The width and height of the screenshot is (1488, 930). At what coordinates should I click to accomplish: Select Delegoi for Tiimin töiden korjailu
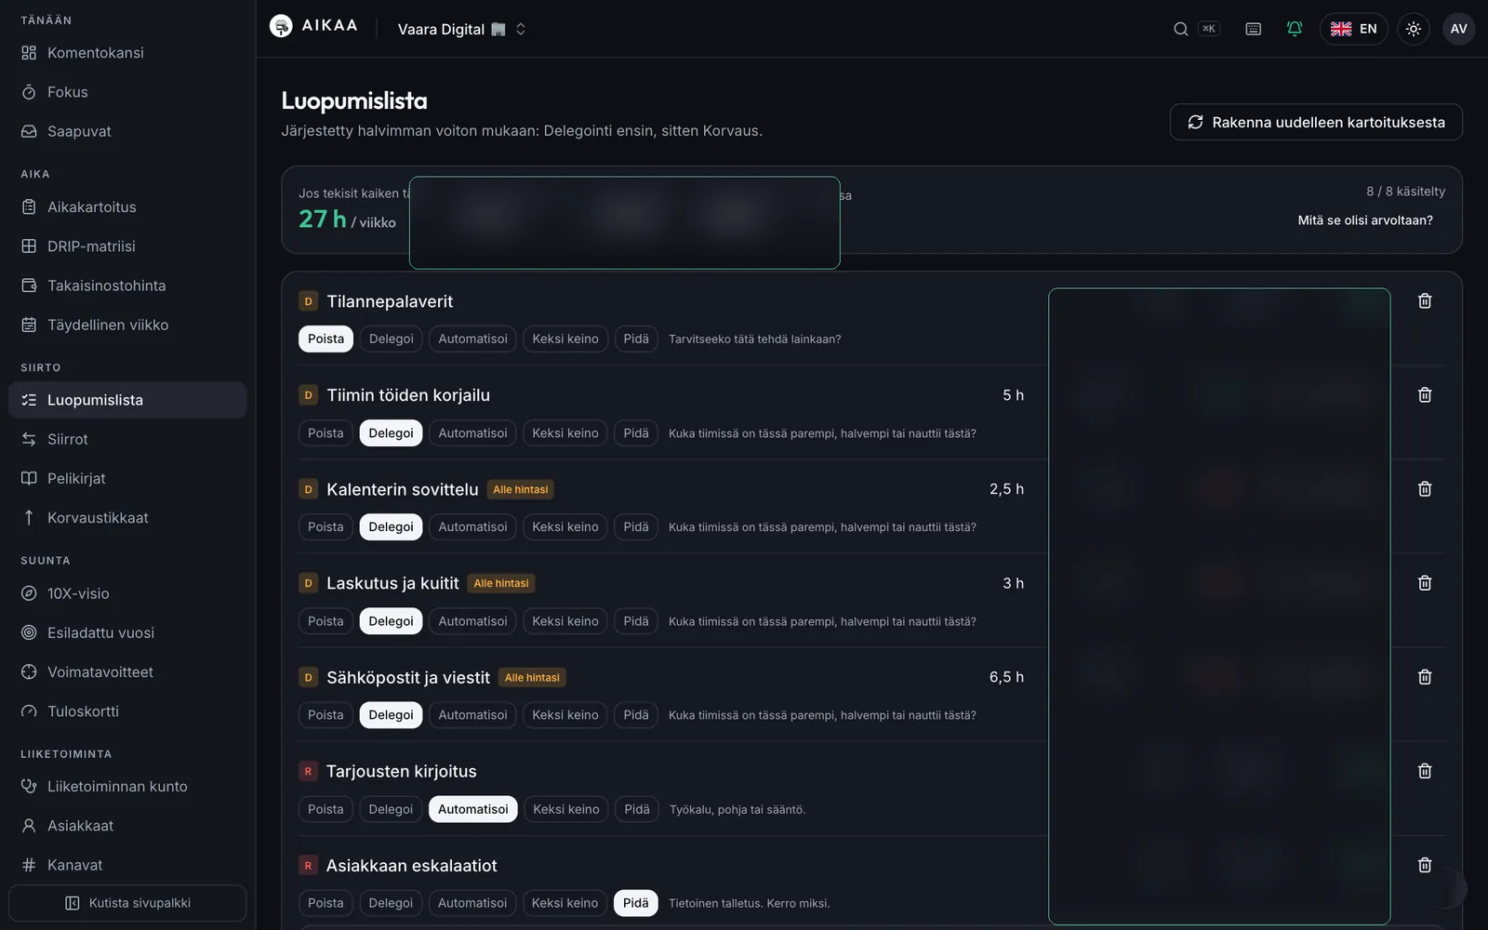391,433
